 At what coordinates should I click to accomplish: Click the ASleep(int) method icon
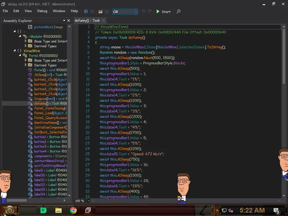(30, 75)
